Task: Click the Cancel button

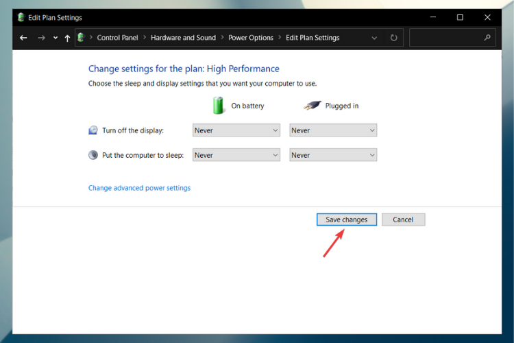Action: tap(403, 220)
